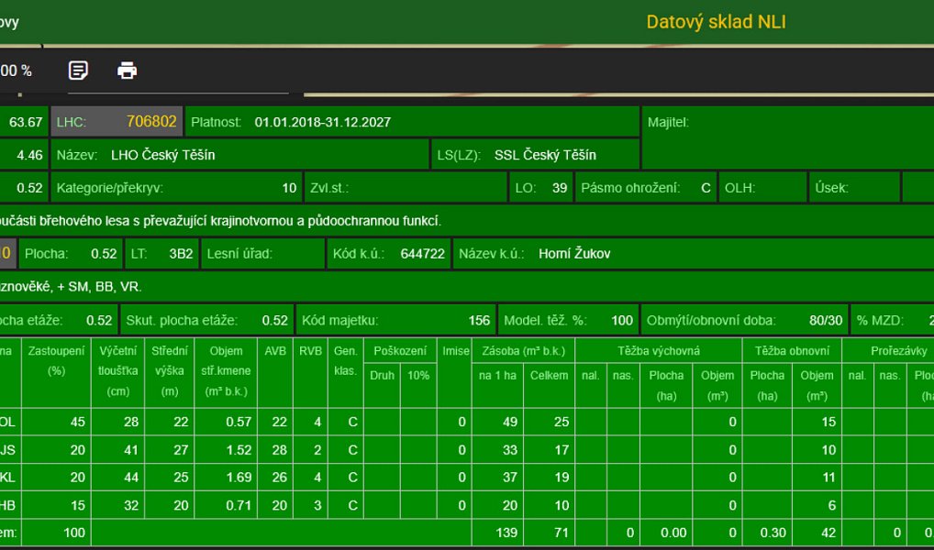Click the Zásoba (m³ b.k.) column header
Viewport: 934px width, 550px height.
coord(524,351)
